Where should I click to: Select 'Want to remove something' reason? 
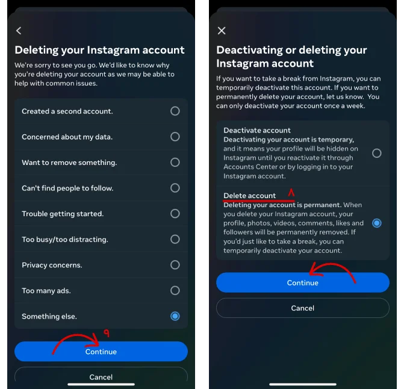[x=175, y=163]
